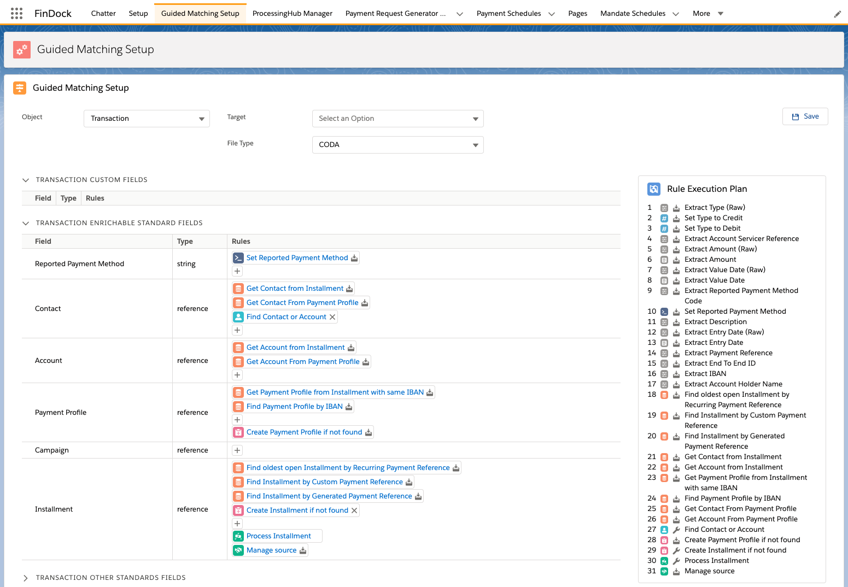Open the Target Select an Option dropdown
848x587 pixels.
(x=397, y=118)
